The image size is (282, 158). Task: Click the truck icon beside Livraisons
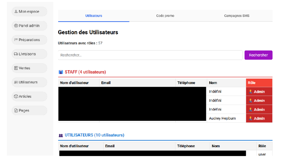click(16, 54)
